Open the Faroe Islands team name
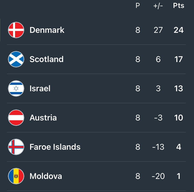This screenshot has width=194, height=192. click(x=55, y=147)
